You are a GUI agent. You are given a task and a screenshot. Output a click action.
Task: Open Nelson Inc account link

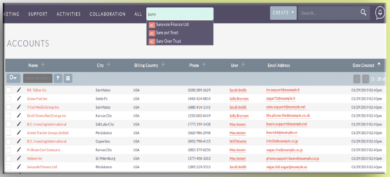pos(34,158)
